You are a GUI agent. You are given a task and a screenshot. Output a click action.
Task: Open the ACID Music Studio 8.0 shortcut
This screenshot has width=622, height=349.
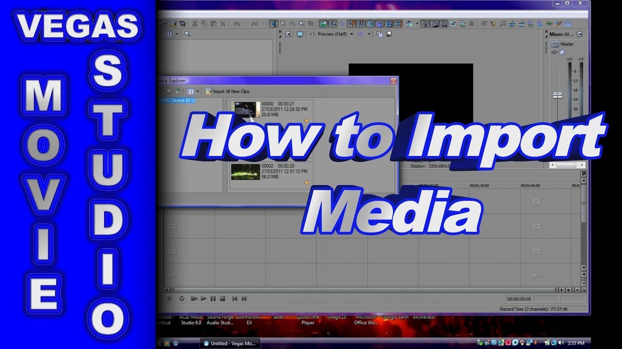[191, 320]
